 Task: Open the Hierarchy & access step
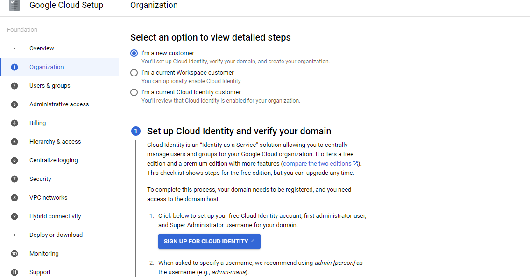pyautogui.click(x=55, y=142)
